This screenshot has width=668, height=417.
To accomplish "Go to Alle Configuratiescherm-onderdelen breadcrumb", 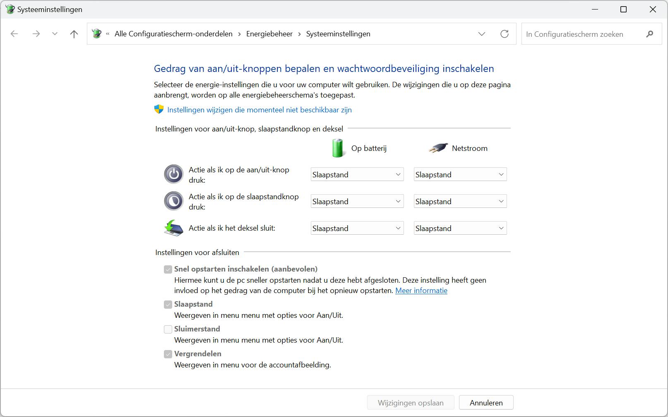I will coord(173,34).
